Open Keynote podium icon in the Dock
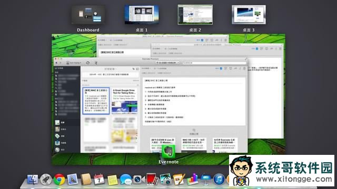The image size is (337, 189). pos(205,180)
